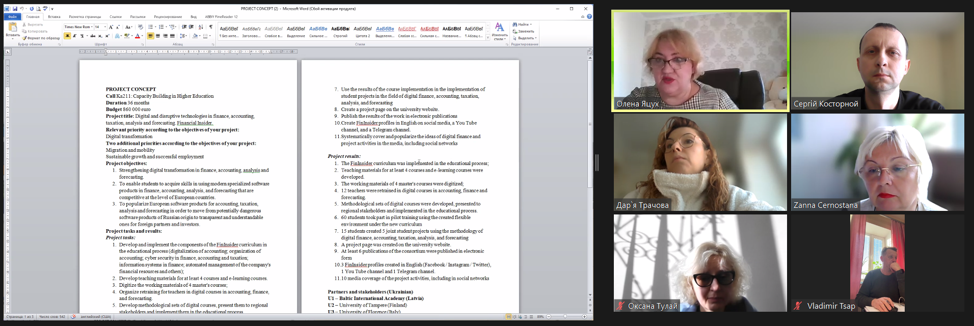Open Word help question mark icon

point(589,17)
